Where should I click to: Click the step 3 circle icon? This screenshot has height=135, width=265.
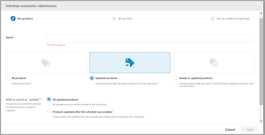(x=213, y=18)
